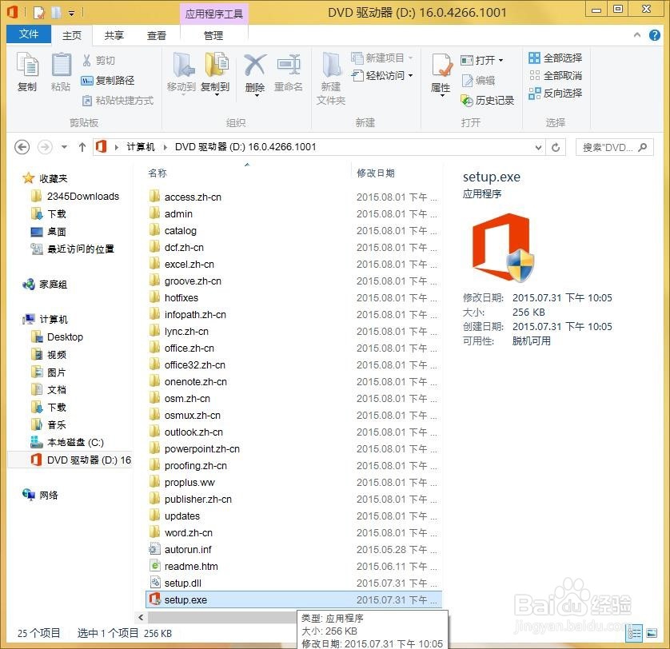Expand the 打开 dropdown arrow
The height and width of the screenshot is (649, 670).
502,58
